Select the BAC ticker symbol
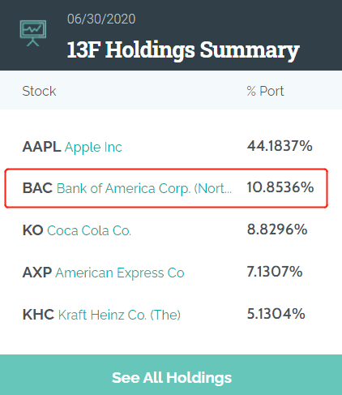Screen dimensions: 342x395 (x=37, y=188)
